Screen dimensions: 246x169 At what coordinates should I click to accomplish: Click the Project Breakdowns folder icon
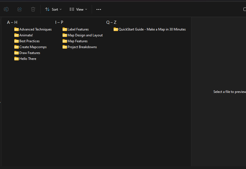[65, 47]
